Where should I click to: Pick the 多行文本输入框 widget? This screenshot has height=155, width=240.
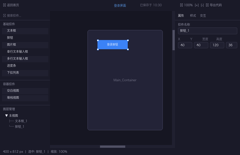coord(25,58)
